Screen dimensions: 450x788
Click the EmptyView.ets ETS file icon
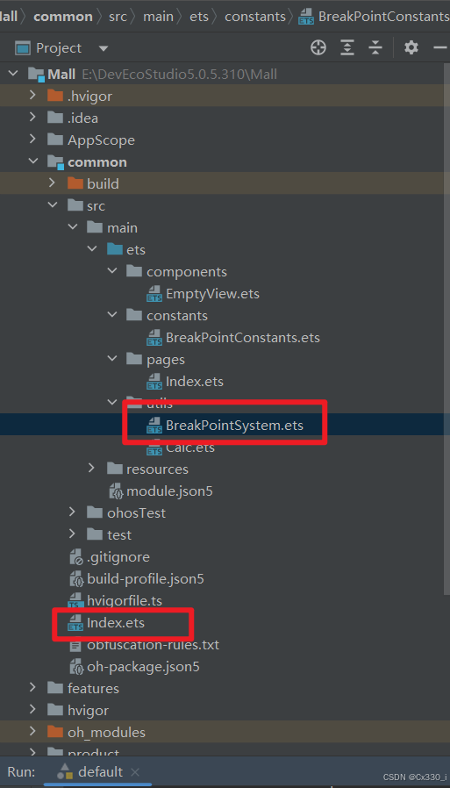click(154, 294)
